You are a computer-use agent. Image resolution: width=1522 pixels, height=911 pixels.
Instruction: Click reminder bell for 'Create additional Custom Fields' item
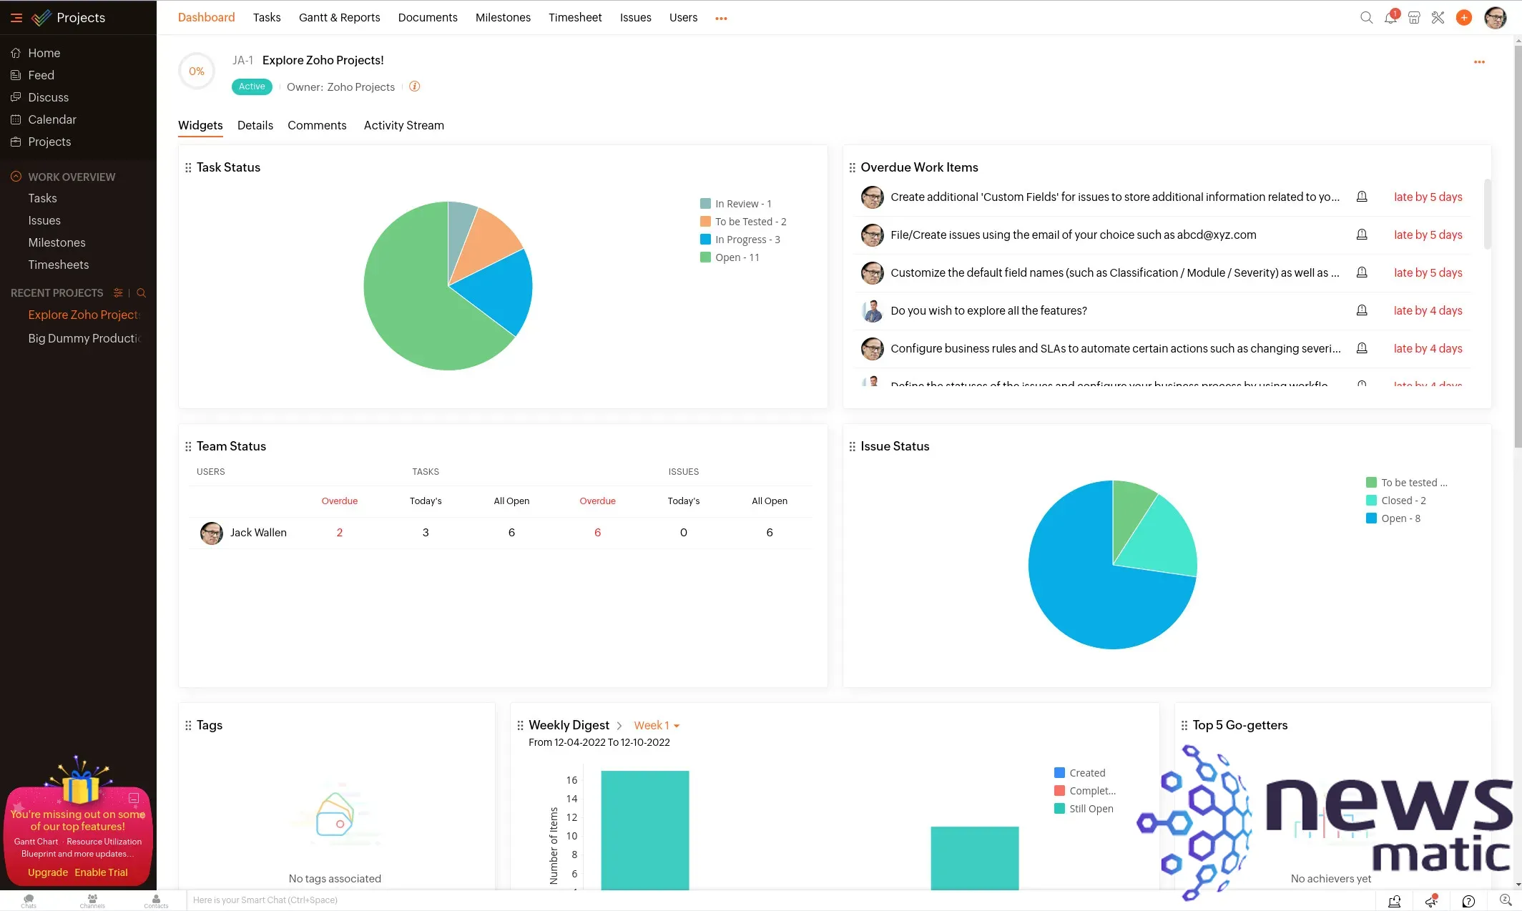1362,197
